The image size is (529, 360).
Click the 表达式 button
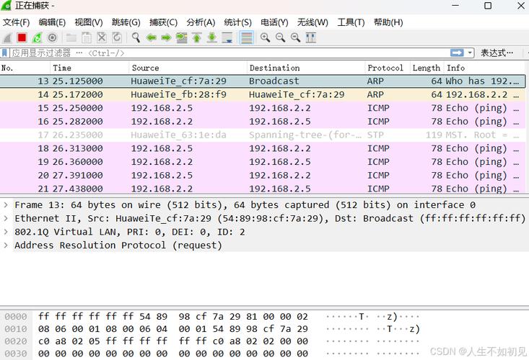click(497, 53)
